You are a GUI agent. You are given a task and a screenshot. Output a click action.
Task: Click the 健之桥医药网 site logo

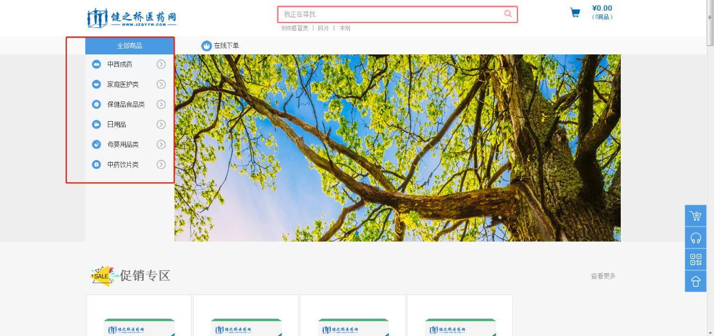click(x=132, y=18)
